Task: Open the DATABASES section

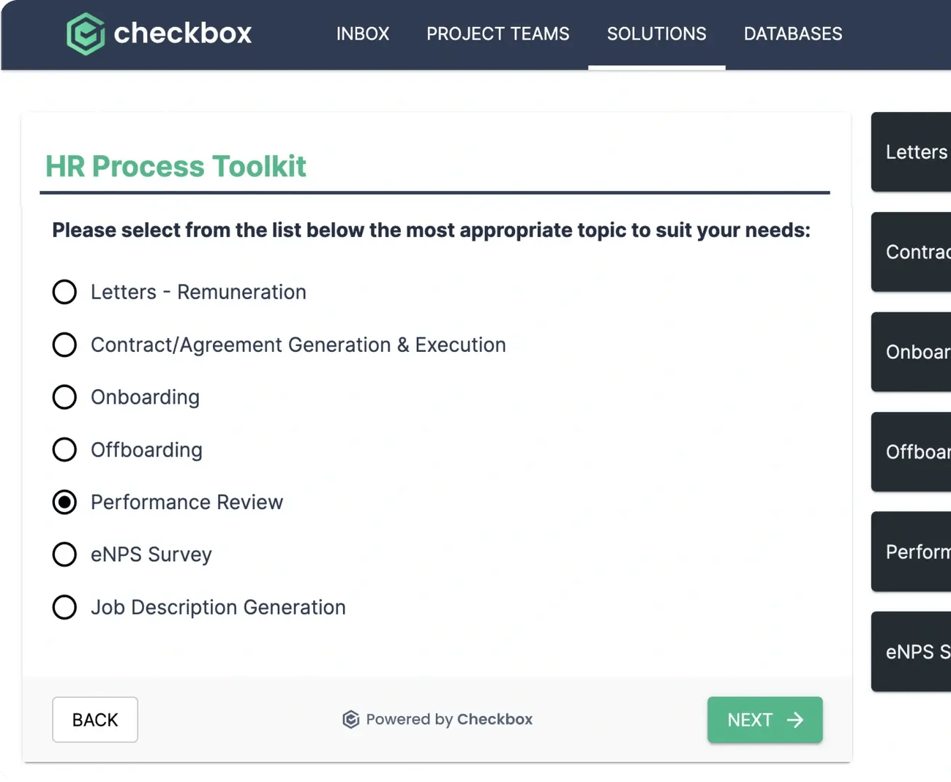Action: pyautogui.click(x=793, y=34)
